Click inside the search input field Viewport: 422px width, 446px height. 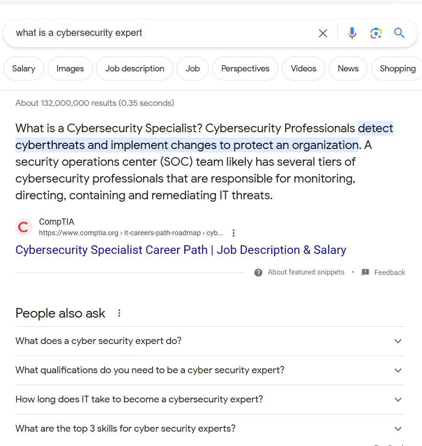tap(144, 33)
